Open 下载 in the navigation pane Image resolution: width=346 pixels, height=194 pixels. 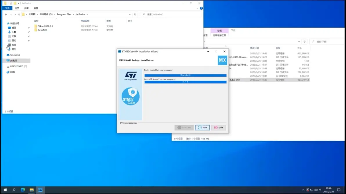pyautogui.click(x=14, y=32)
